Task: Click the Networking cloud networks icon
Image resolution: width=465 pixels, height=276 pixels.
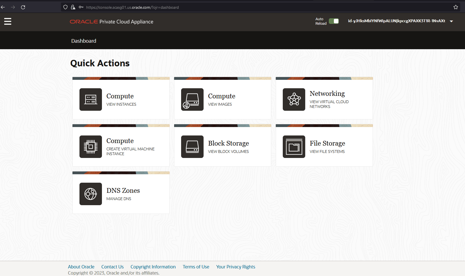Action: click(294, 99)
